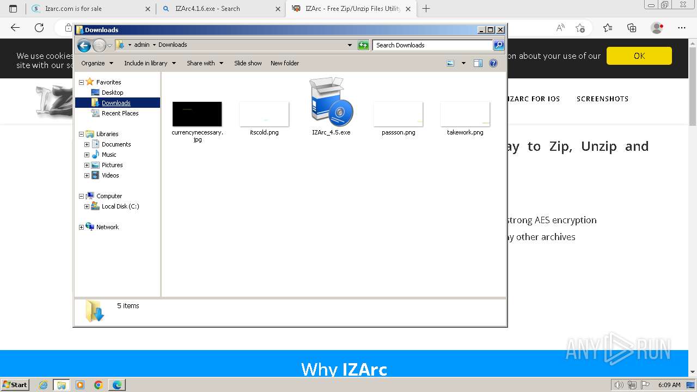Image resolution: width=697 pixels, height=392 pixels.
Task: Click the browser Back arrow
Action: (15, 28)
